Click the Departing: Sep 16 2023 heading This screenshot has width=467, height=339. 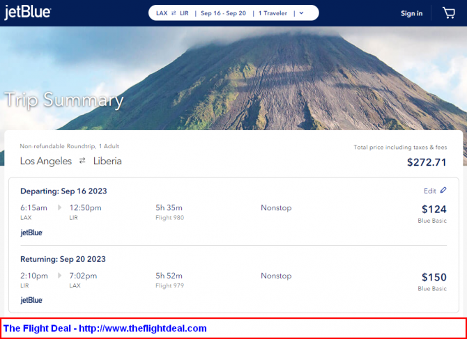(x=63, y=191)
